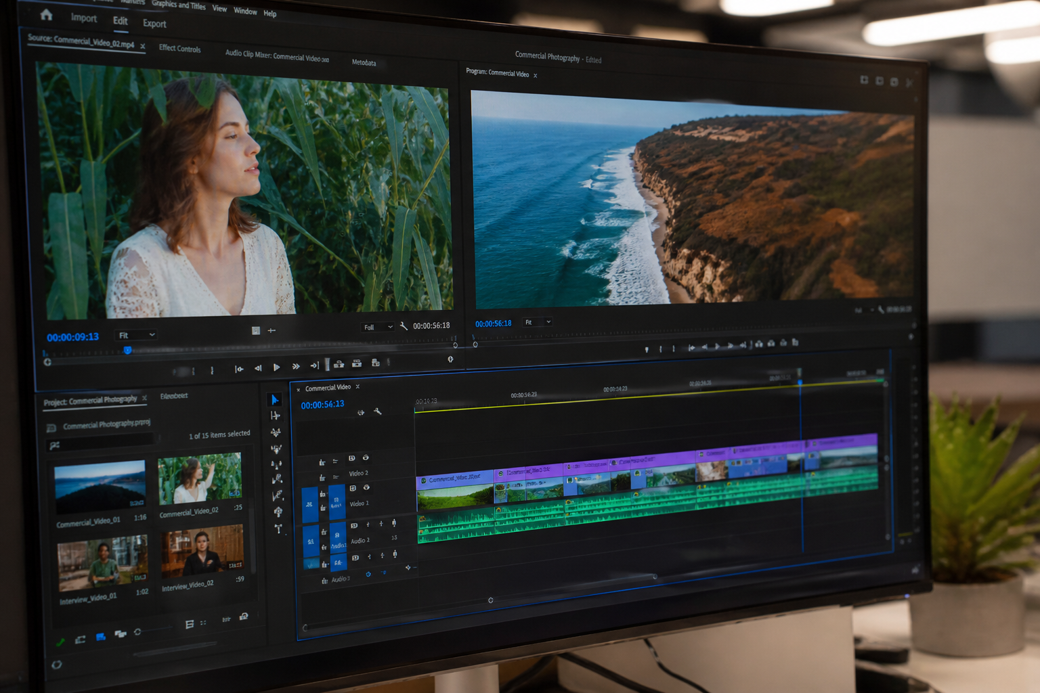
Task: Close the Program Commercial Video tab
Action: [x=535, y=76]
